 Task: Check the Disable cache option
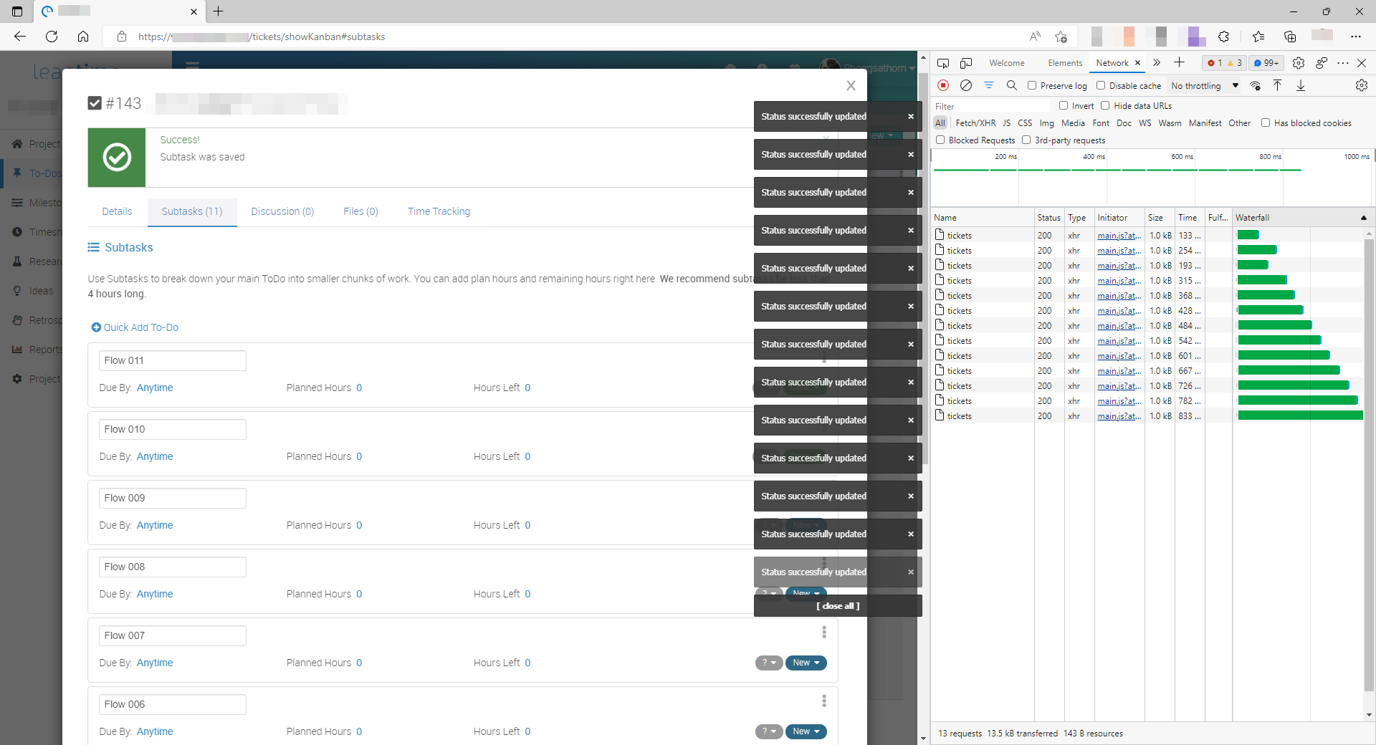[x=1101, y=85]
